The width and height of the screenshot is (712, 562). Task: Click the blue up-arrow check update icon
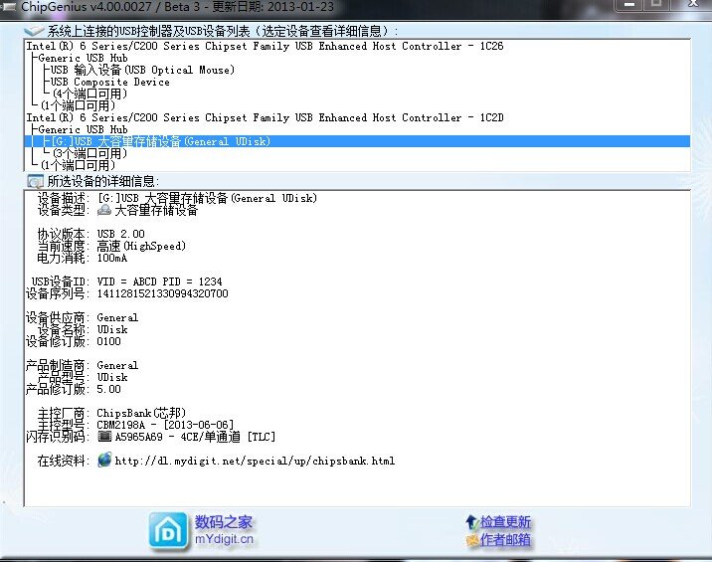click(x=471, y=521)
